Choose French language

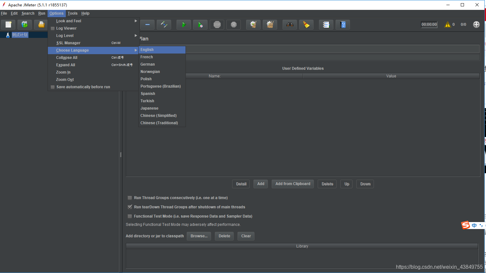(x=162, y=57)
